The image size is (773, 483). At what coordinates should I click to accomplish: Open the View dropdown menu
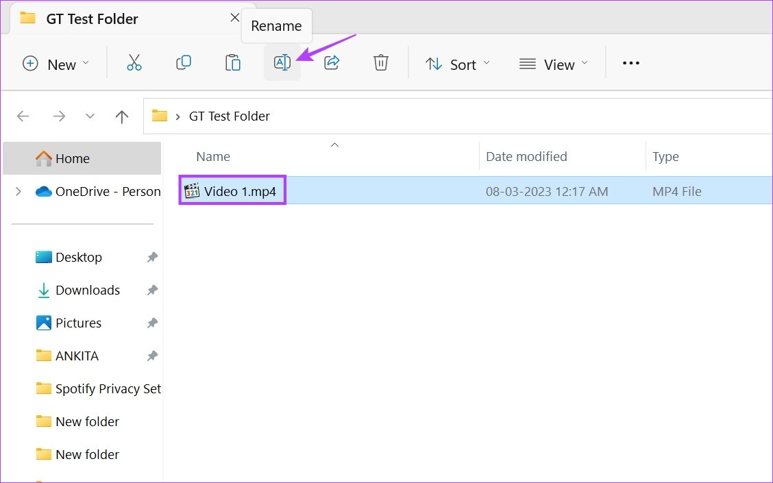coord(554,64)
